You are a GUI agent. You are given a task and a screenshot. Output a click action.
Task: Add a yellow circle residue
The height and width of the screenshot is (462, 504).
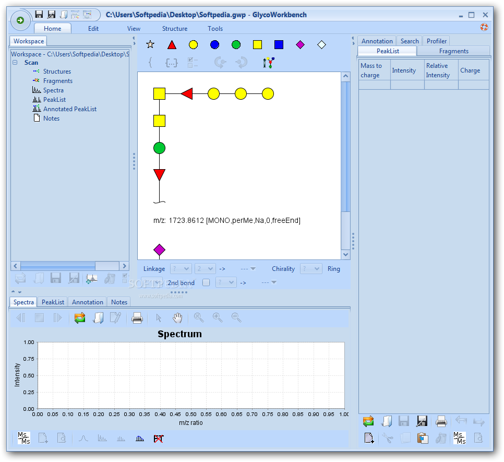[x=193, y=45]
